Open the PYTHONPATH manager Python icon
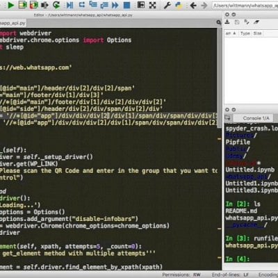 179,5
